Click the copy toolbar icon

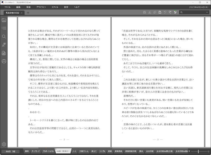[155, 12]
